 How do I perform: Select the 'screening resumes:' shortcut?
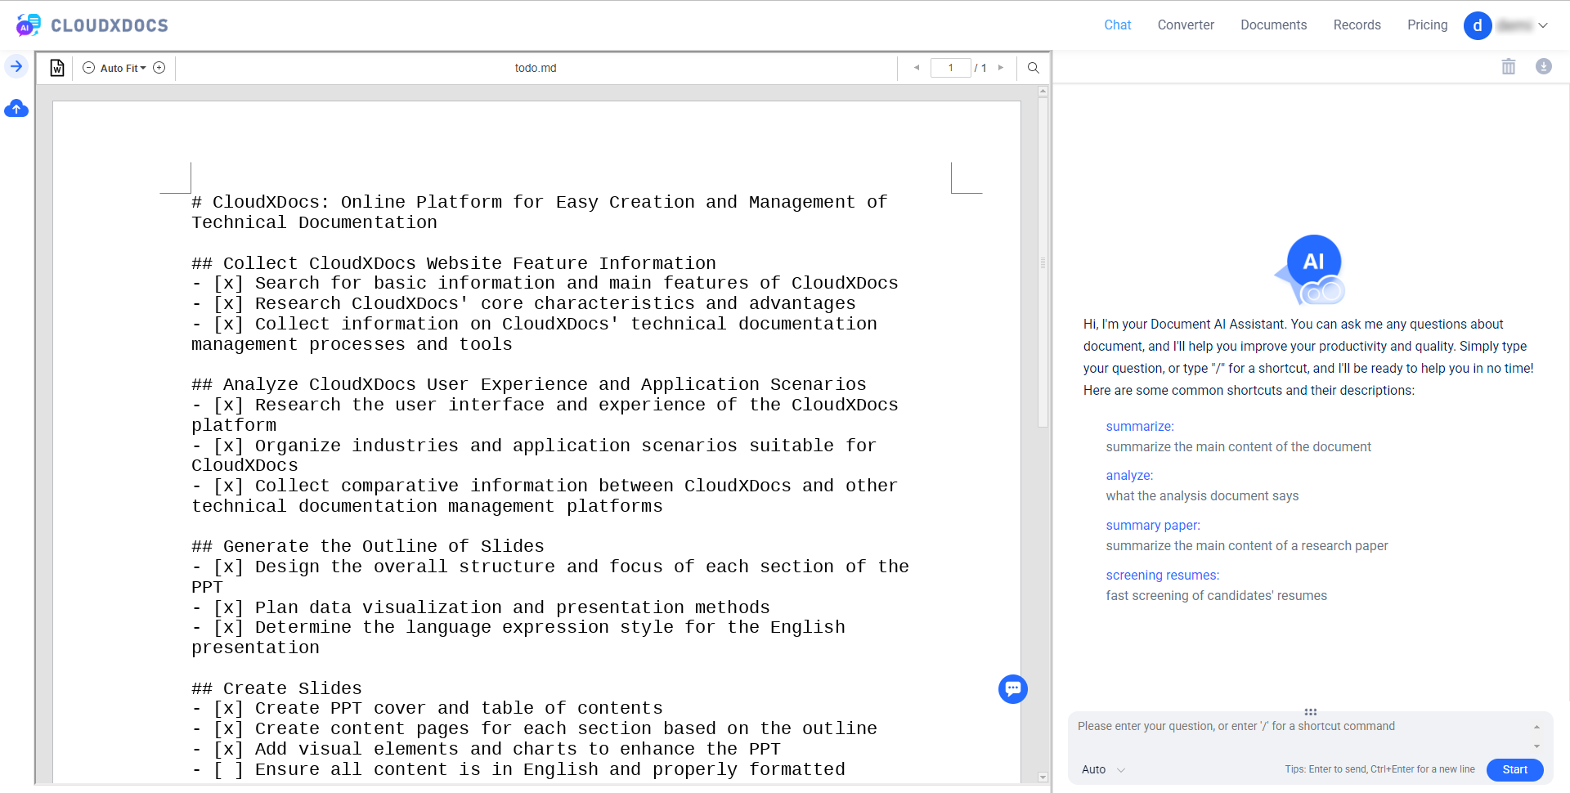click(1162, 576)
